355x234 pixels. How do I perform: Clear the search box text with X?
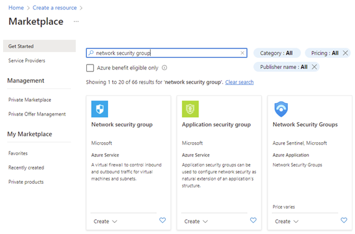point(242,53)
